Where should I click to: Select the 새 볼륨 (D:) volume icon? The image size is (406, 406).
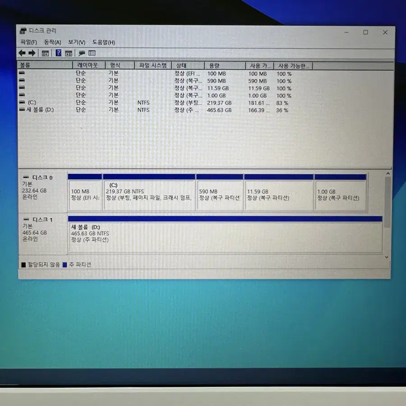[22, 110]
